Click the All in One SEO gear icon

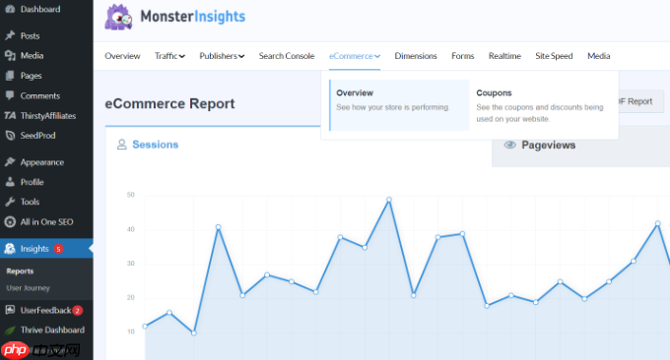10,221
